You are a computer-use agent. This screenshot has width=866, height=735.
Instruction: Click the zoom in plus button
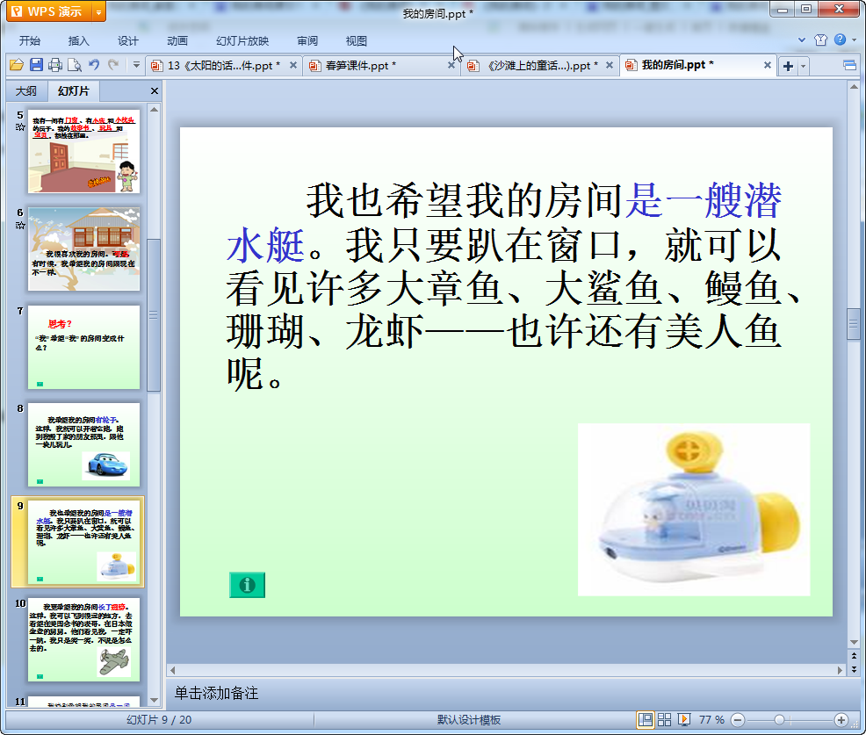tap(841, 719)
